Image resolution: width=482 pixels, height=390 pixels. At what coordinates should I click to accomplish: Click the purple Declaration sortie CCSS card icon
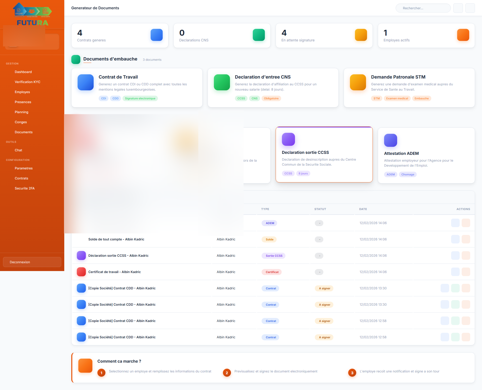[x=288, y=139]
